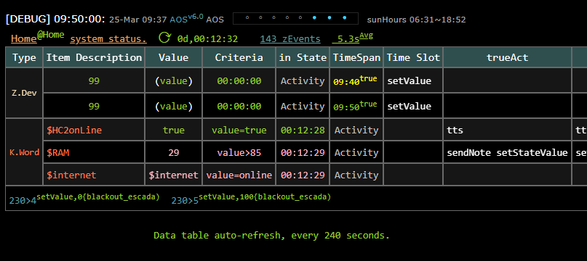Click Activity in the 09:50 row

(x=303, y=106)
